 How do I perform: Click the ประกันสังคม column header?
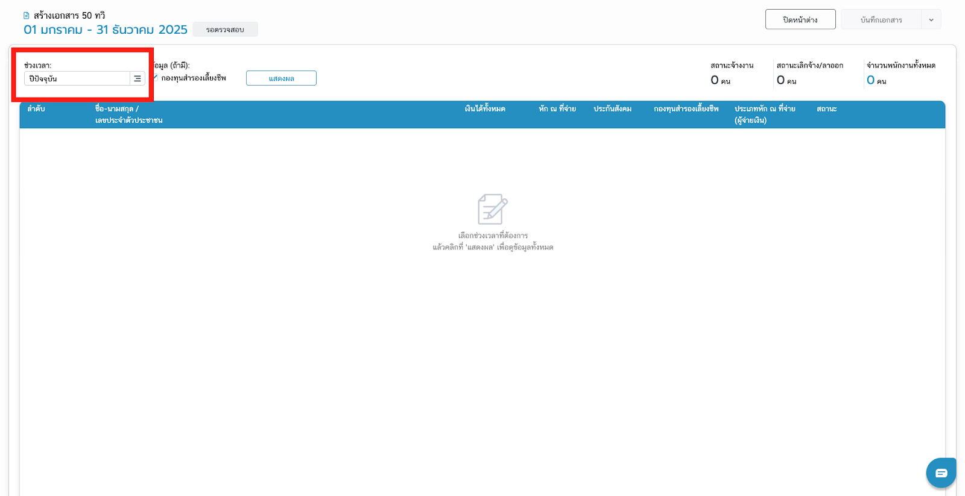click(612, 109)
